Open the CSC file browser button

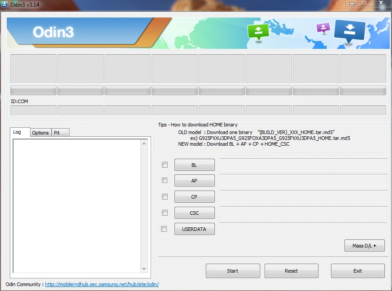tap(195, 213)
